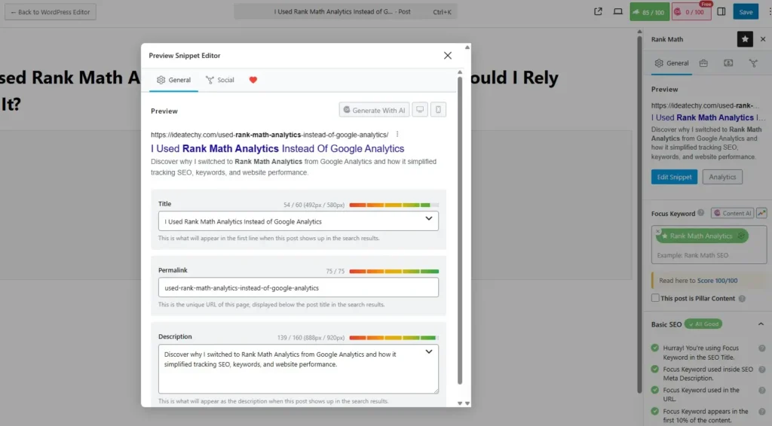Click the Rank Math SEO score 85/100 button
Image resolution: width=772 pixels, height=426 pixels.
coord(649,12)
